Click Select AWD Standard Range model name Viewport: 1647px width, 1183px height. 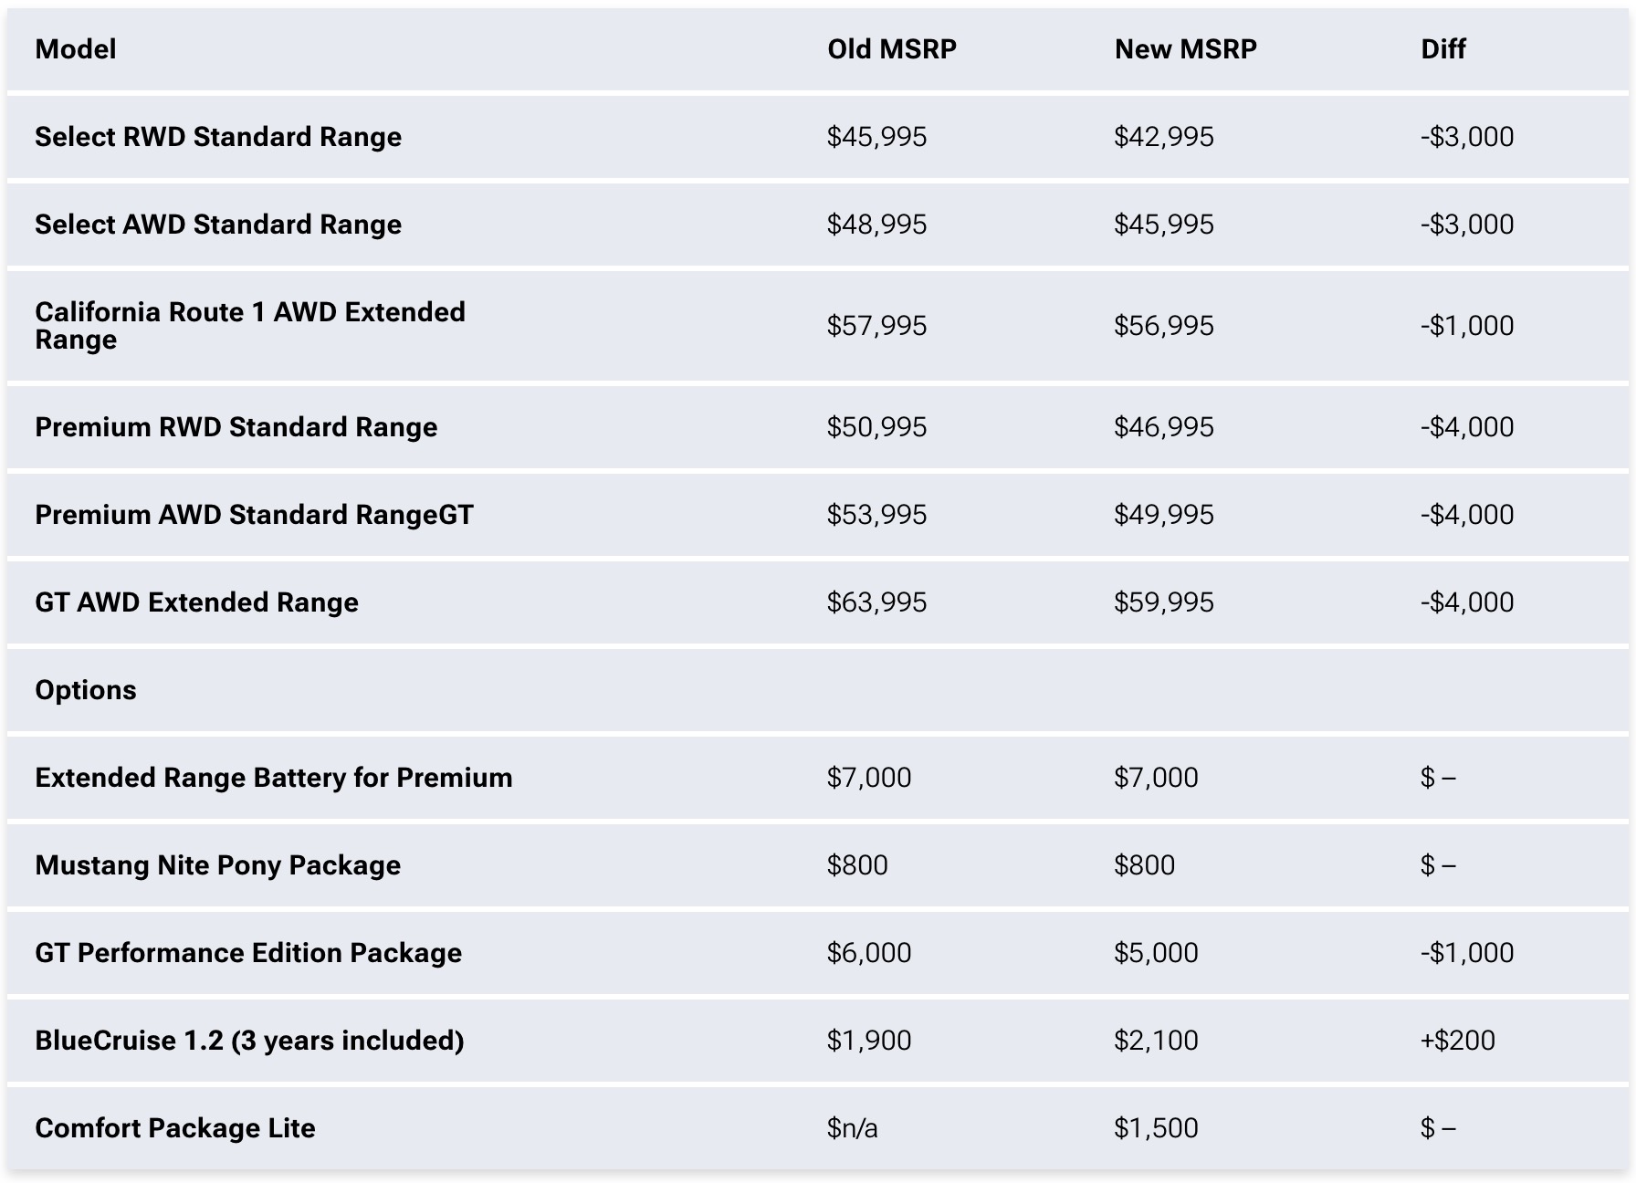point(218,225)
